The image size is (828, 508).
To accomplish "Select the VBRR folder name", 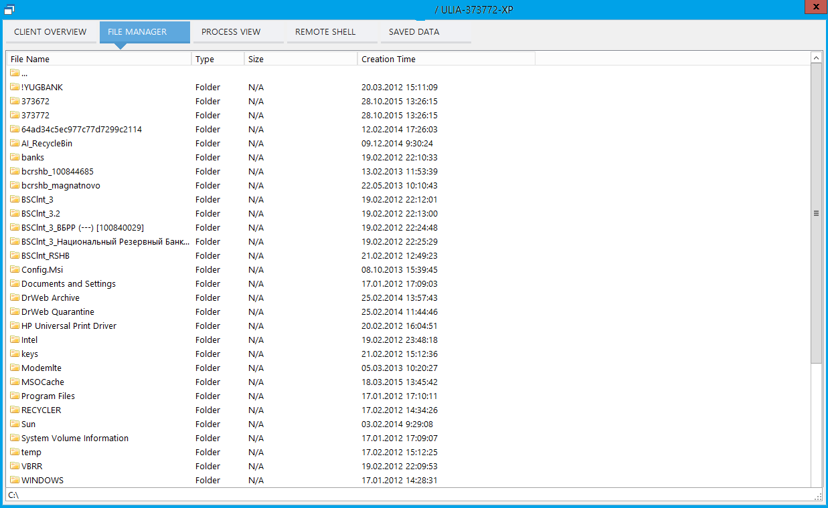I will [32, 467].
